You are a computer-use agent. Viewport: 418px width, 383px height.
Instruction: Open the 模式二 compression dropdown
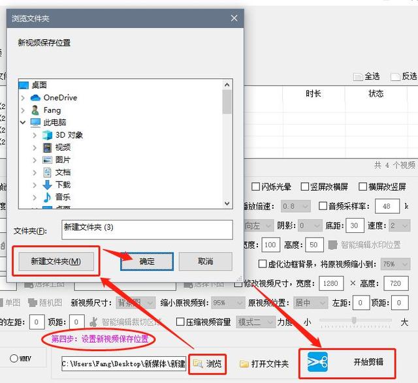tap(255, 322)
